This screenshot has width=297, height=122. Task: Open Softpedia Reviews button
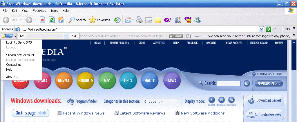(x=265, y=115)
